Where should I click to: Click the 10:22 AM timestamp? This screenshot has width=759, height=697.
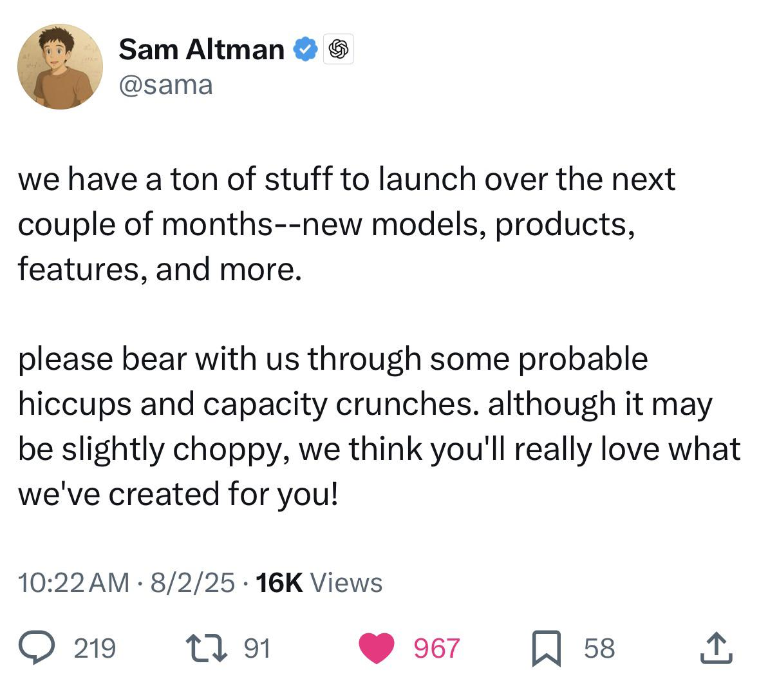point(74,583)
